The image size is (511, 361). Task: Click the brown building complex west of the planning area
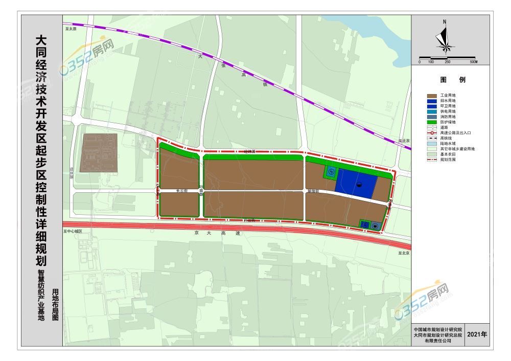pyautogui.click(x=100, y=151)
